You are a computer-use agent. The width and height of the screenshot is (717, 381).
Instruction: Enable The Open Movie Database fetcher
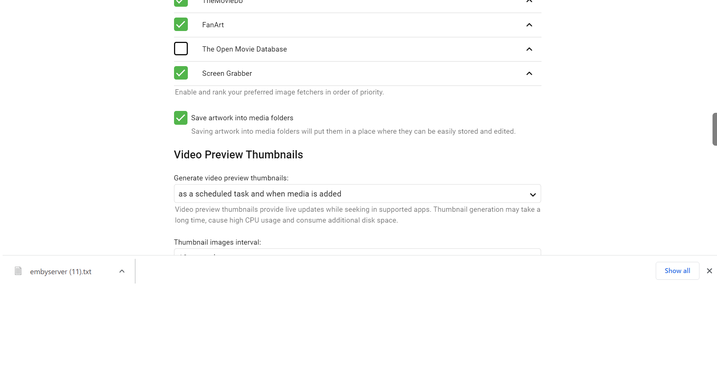coord(181,49)
